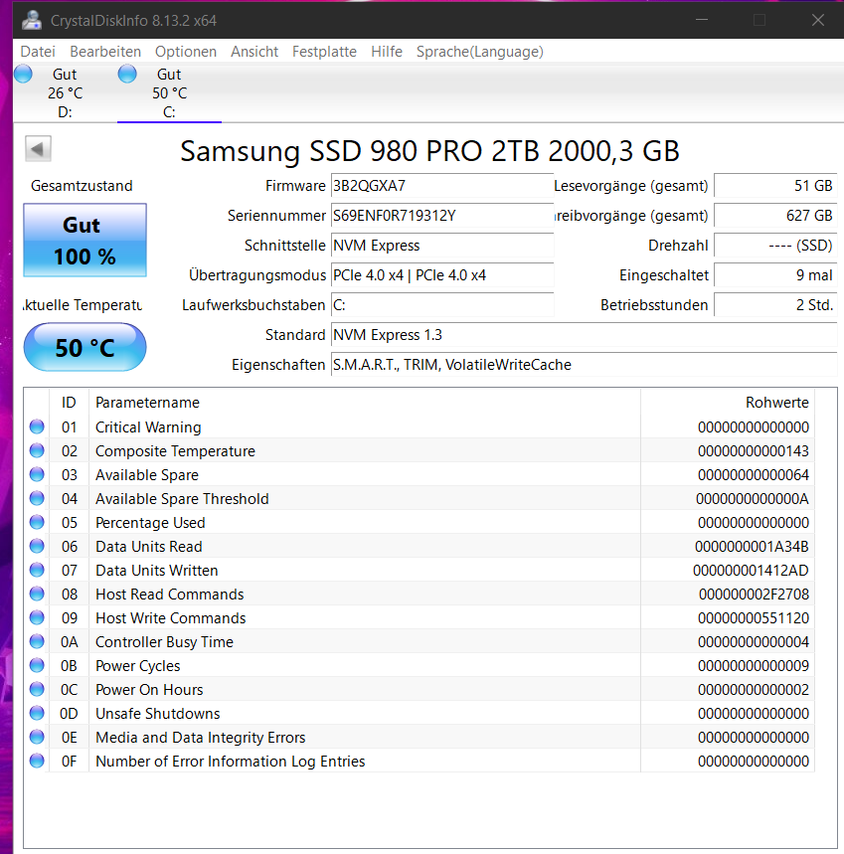The height and width of the screenshot is (854, 844).
Task: Click the Gut 100 % health status button
Action: click(84, 241)
